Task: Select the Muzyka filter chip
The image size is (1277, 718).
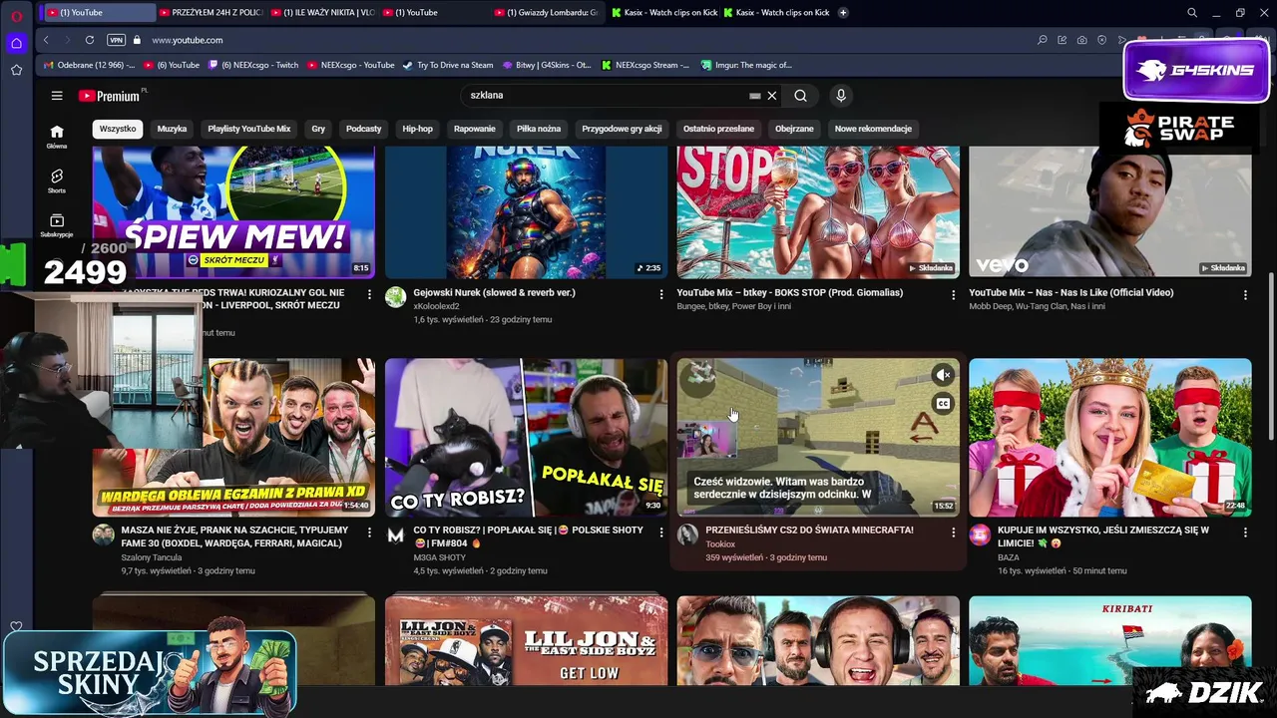Action: point(172,129)
